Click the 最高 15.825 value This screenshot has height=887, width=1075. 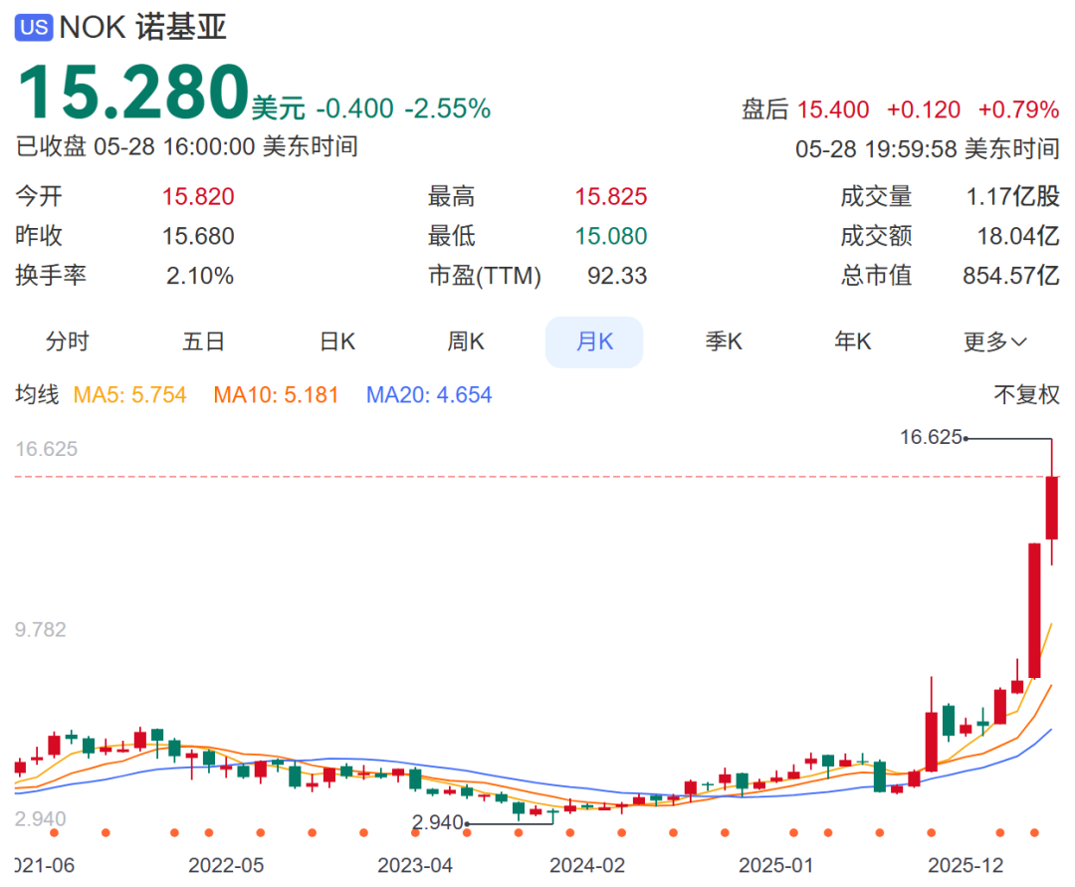[611, 197]
